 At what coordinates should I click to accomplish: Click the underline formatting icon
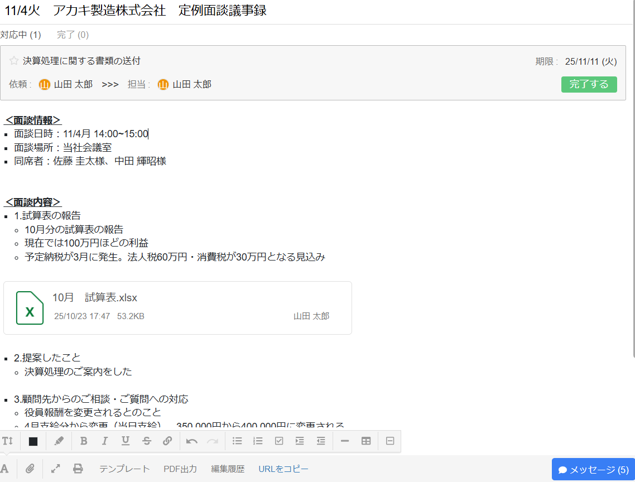click(126, 441)
